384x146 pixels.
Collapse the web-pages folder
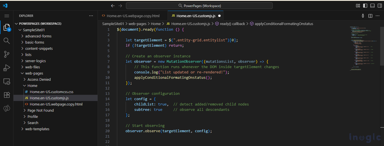pyautogui.click(x=34, y=73)
